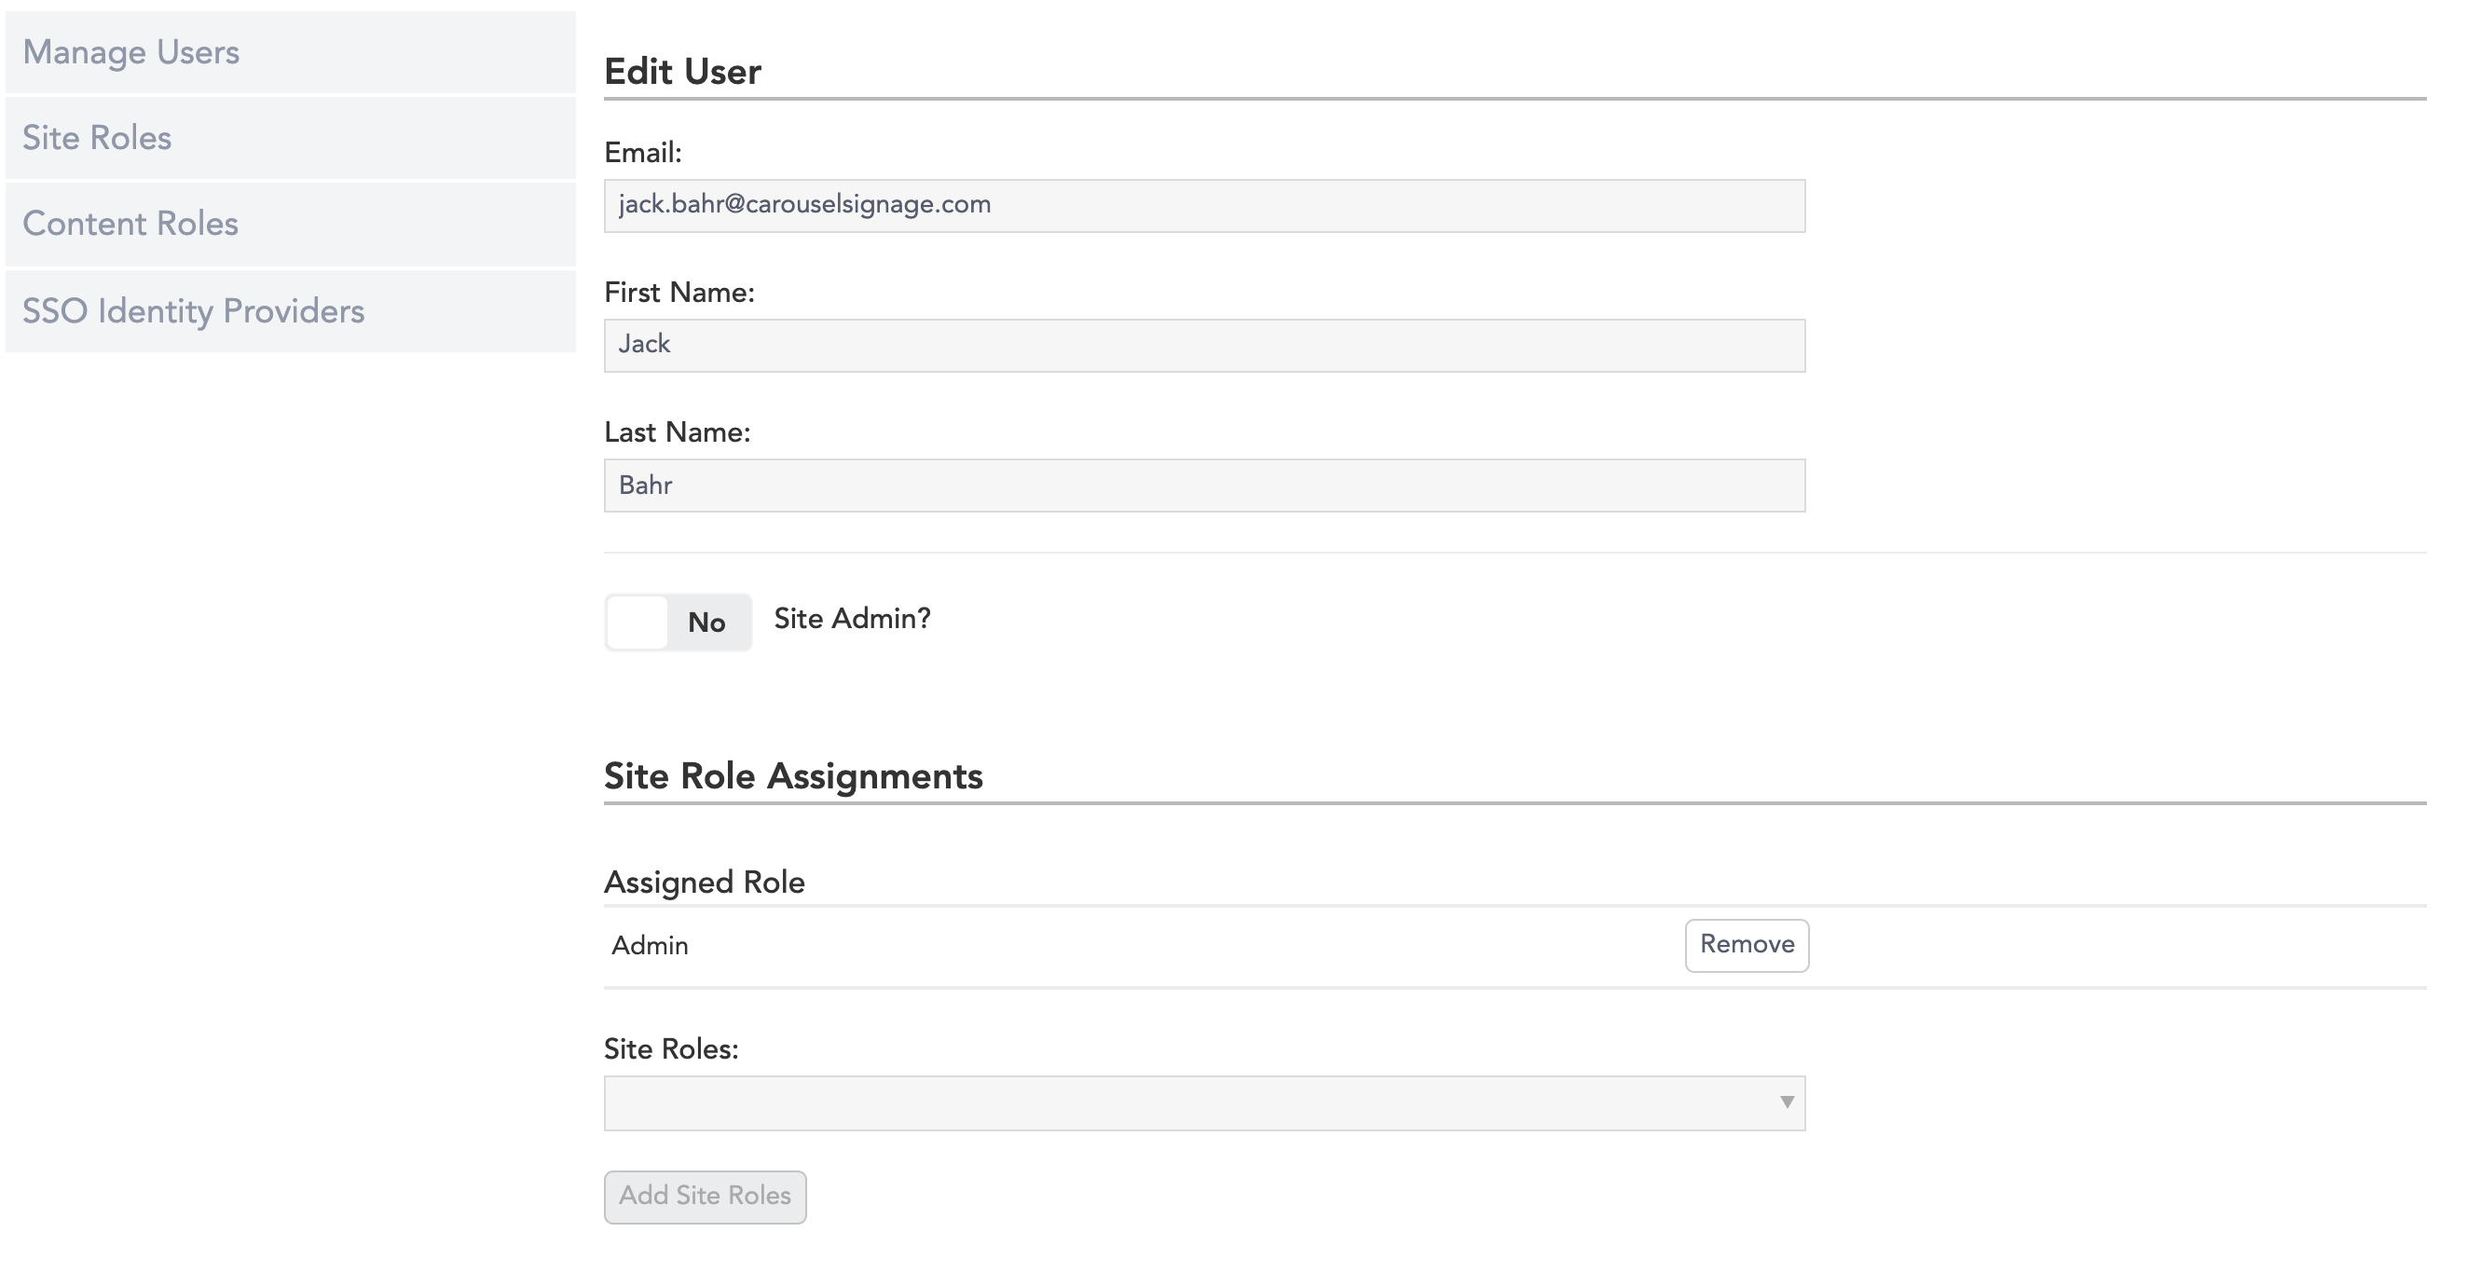This screenshot has height=1273, width=2481.
Task: Open the Manage Users section
Action: [131, 52]
